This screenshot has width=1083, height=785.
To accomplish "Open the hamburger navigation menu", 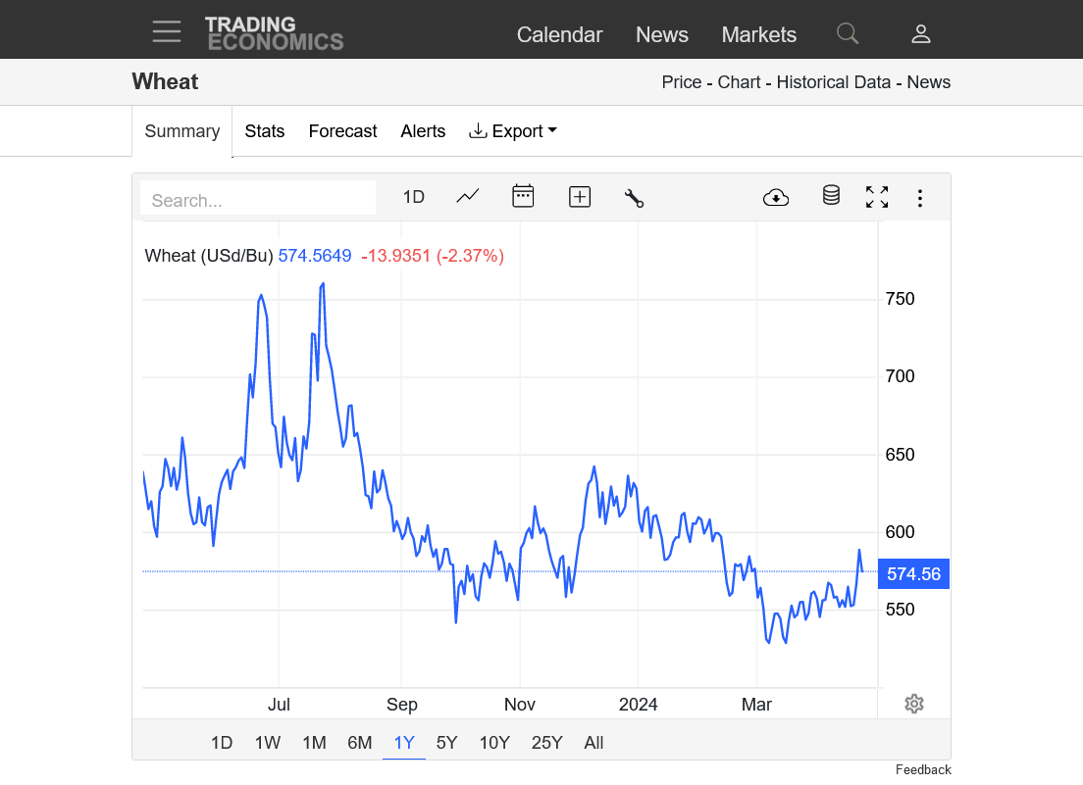I will pos(167,32).
